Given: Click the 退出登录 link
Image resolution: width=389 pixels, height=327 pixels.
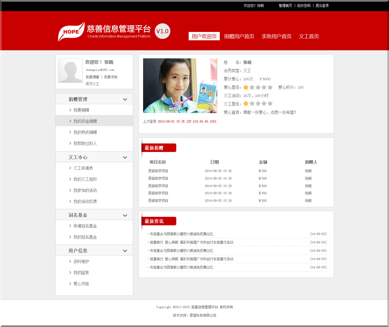Looking at the screenshot, I should click(x=322, y=6).
